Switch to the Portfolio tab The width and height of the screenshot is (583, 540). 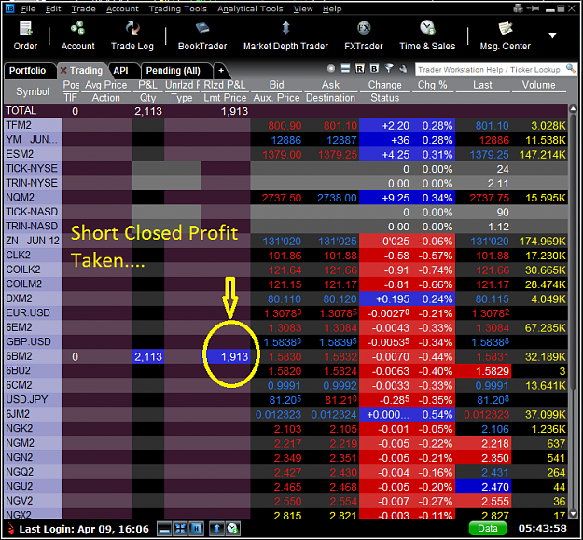coord(28,70)
